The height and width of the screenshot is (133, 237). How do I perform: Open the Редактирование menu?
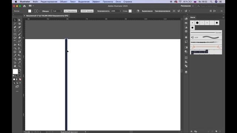49,1
